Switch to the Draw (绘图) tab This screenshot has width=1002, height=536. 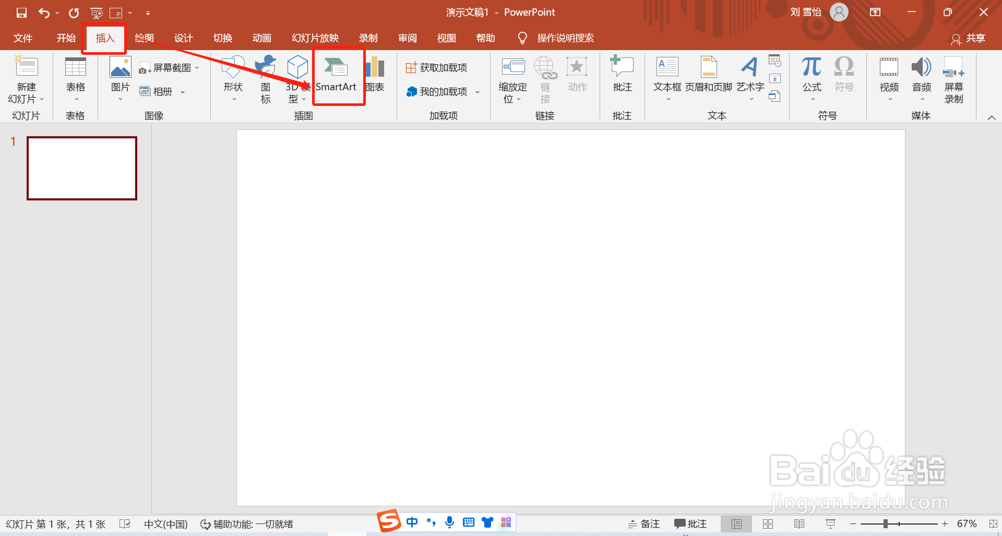pos(144,38)
